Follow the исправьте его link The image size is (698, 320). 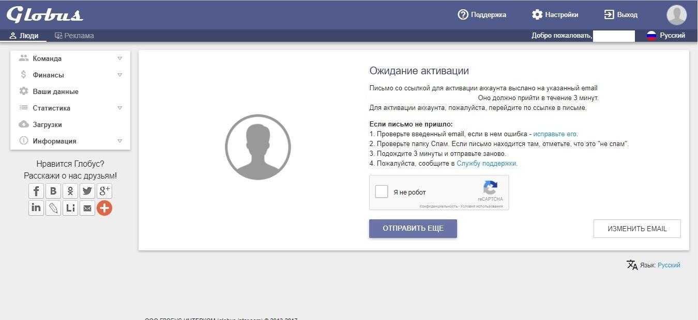(555, 134)
